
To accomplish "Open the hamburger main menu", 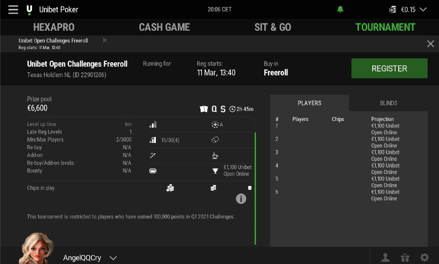I will (x=13, y=9).
